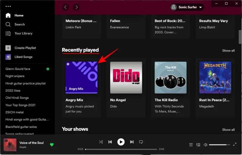Click The Kill Radio title
242x155 pixels.
coord(166,100)
